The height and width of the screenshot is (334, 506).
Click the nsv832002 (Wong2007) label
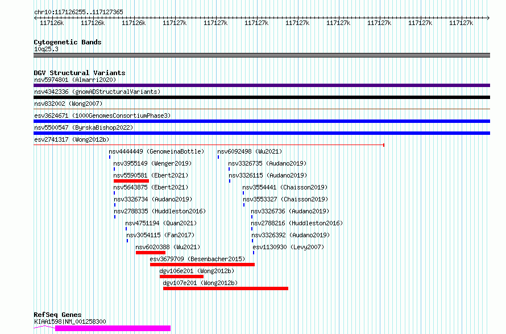[68, 104]
